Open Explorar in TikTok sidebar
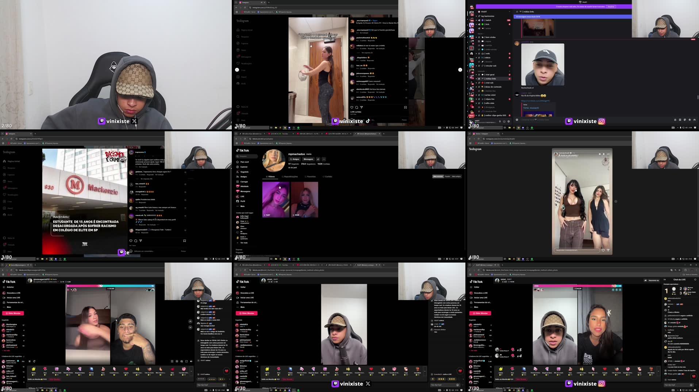The width and height of the screenshot is (699, 392). (242, 167)
